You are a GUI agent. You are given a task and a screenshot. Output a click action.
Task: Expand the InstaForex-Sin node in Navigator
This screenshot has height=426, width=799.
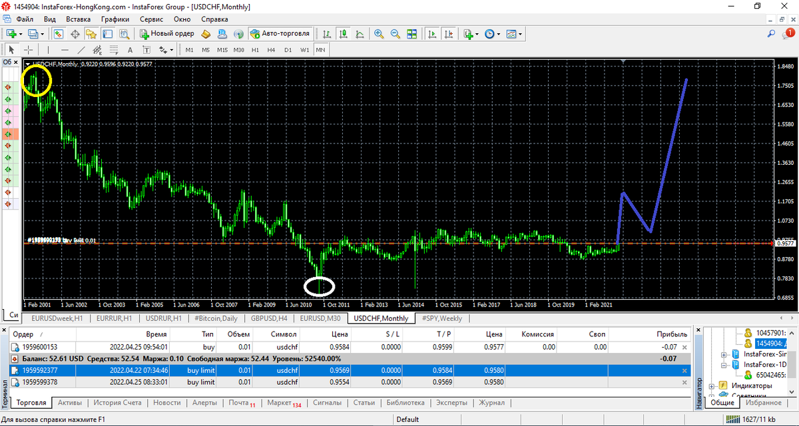(725, 354)
